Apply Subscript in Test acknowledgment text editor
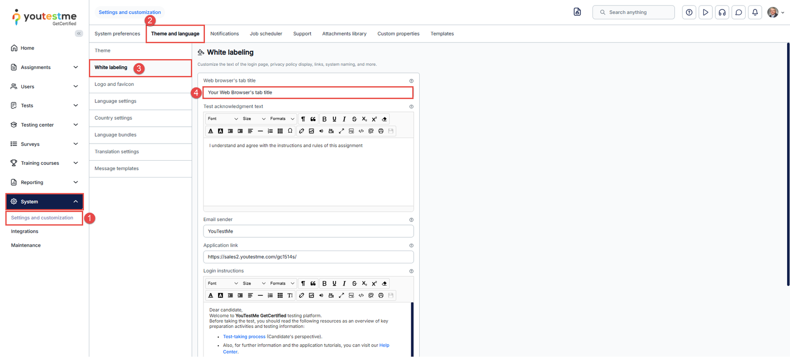Viewport: 790px width, 357px height. click(x=364, y=119)
